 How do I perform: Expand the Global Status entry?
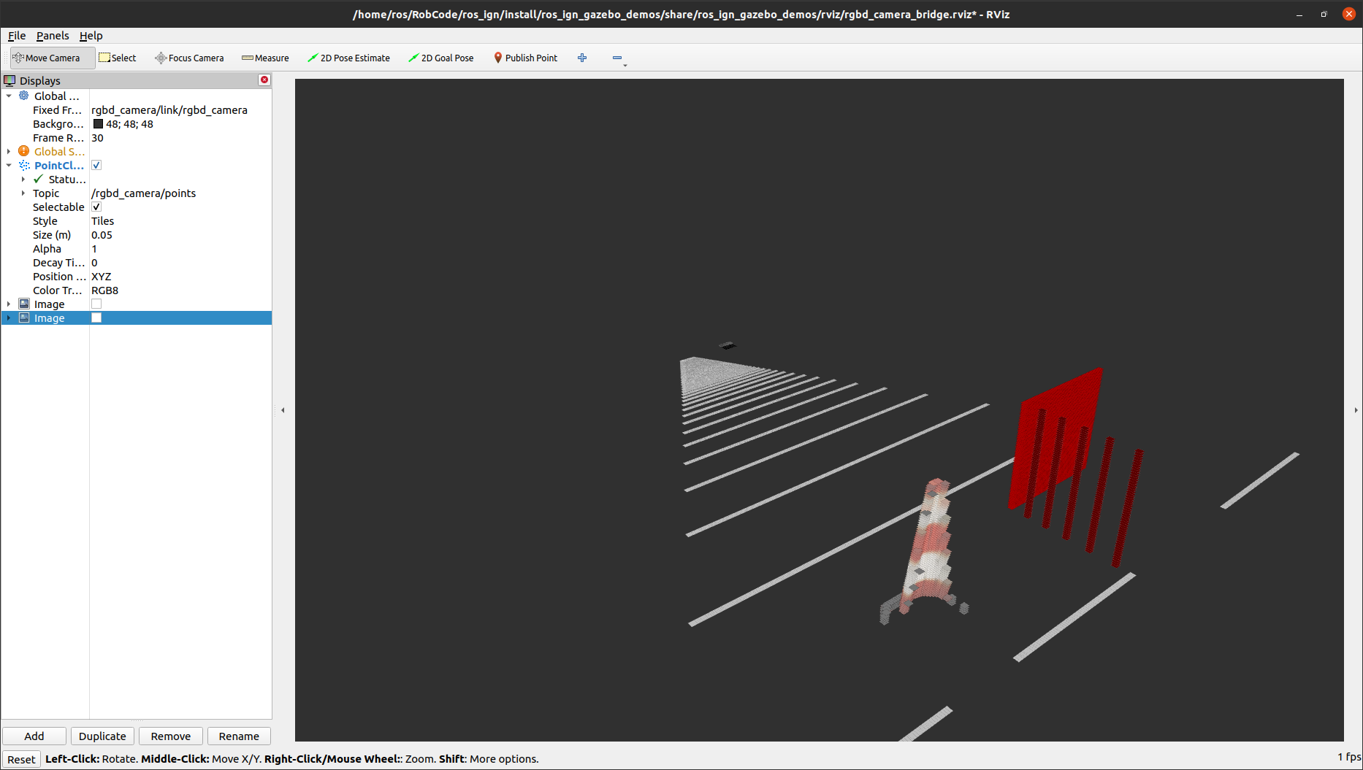point(8,151)
